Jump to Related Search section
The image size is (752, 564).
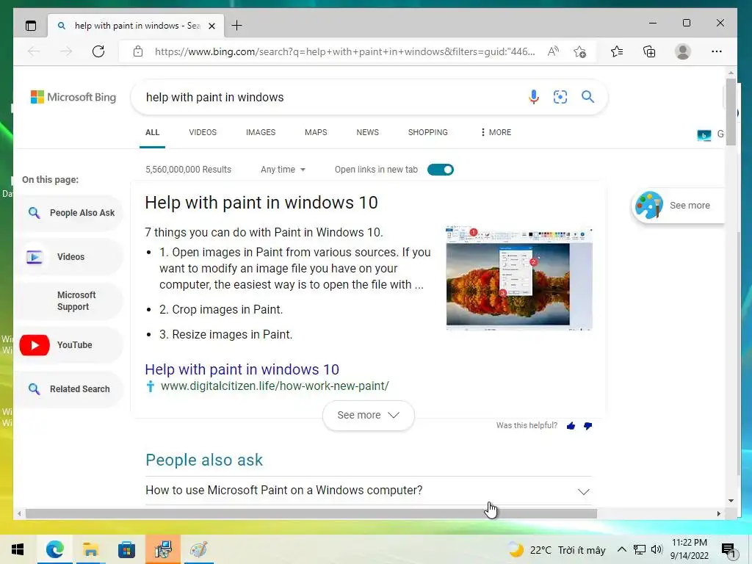tap(71, 389)
